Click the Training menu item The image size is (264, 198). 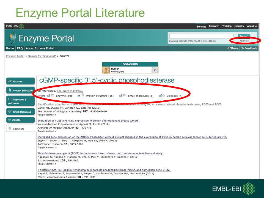click(227, 26)
